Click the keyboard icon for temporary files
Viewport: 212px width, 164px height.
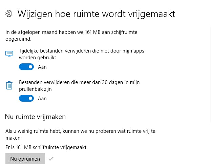click(x=9, y=54)
